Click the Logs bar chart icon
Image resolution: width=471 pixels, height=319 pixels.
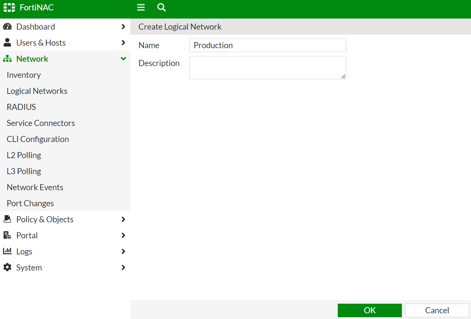pyautogui.click(x=7, y=251)
